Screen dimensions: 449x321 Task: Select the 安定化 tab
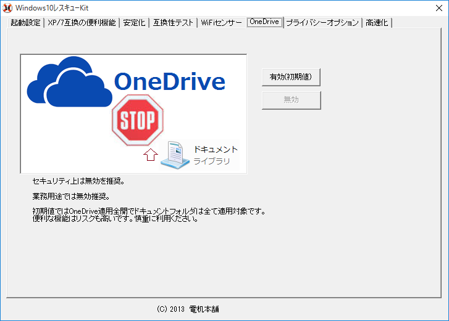[x=134, y=23]
